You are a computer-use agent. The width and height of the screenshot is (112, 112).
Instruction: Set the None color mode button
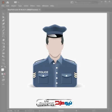[x=4, y=74]
